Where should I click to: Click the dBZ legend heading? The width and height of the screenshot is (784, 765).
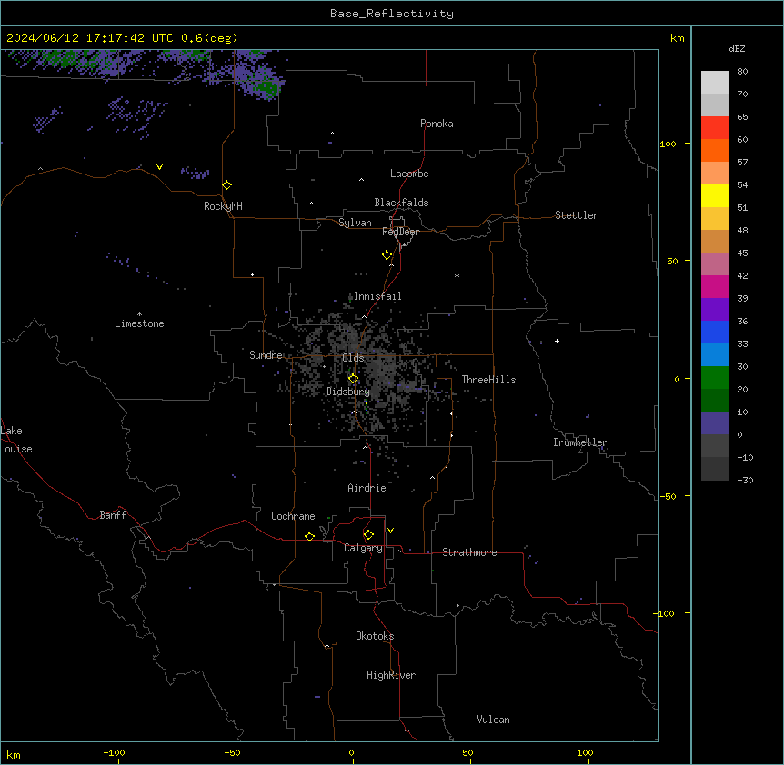737,48
